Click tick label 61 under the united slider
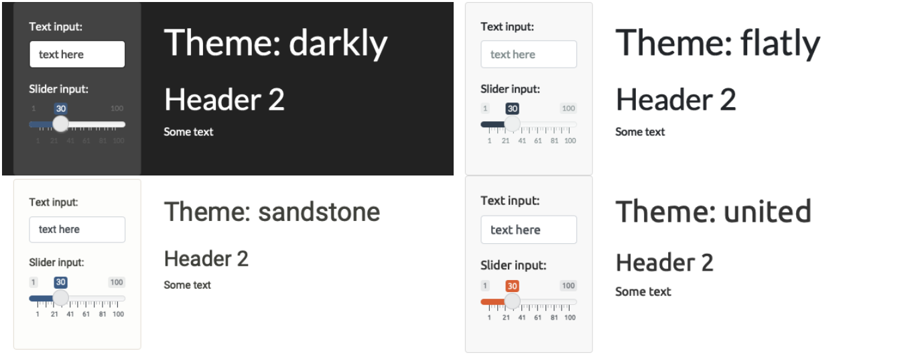This screenshot has width=914, height=355. (538, 317)
